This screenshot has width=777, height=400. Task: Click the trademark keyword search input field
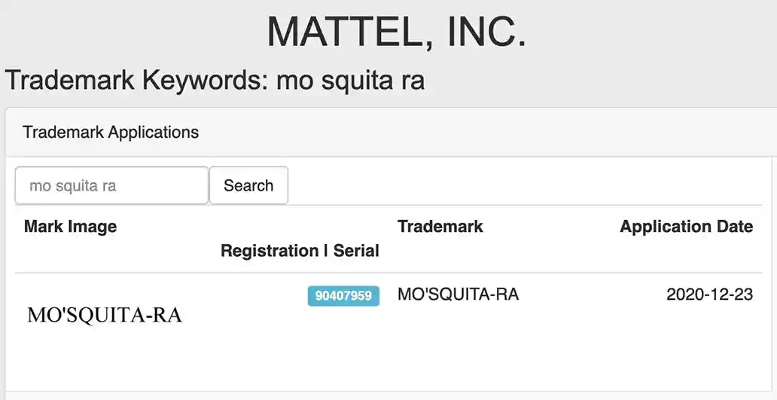111,185
